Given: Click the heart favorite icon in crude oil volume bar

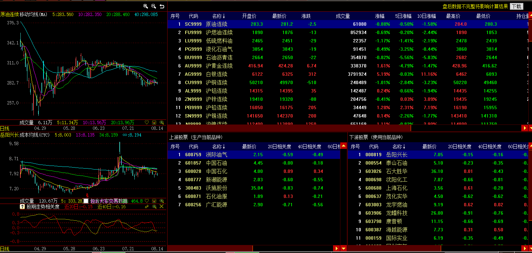Looking at the screenshot, I should 147,122.
